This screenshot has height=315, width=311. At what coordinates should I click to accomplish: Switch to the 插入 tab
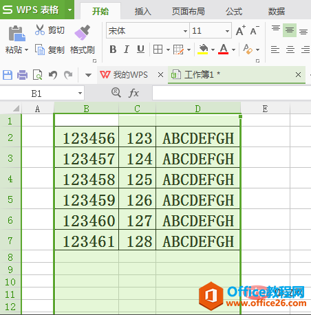[x=142, y=11]
